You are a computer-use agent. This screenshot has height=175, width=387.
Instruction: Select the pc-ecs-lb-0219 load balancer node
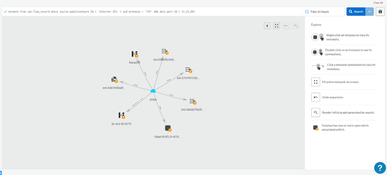(x=121, y=115)
